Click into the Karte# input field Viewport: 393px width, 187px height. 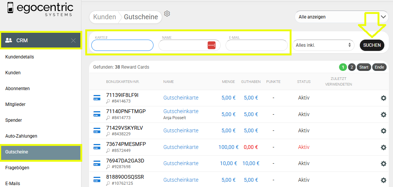[122, 45]
